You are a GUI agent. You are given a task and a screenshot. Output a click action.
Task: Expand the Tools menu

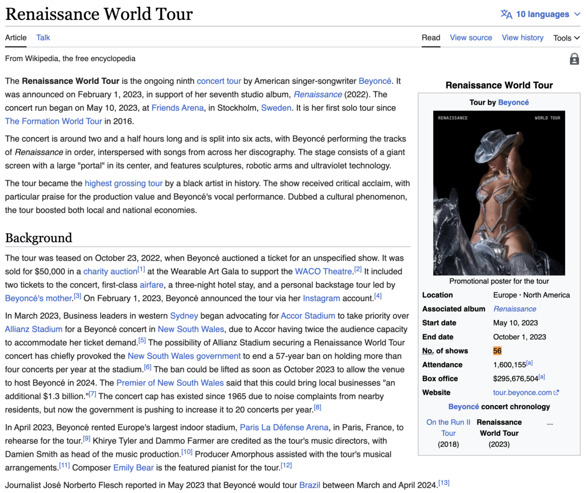coord(566,38)
